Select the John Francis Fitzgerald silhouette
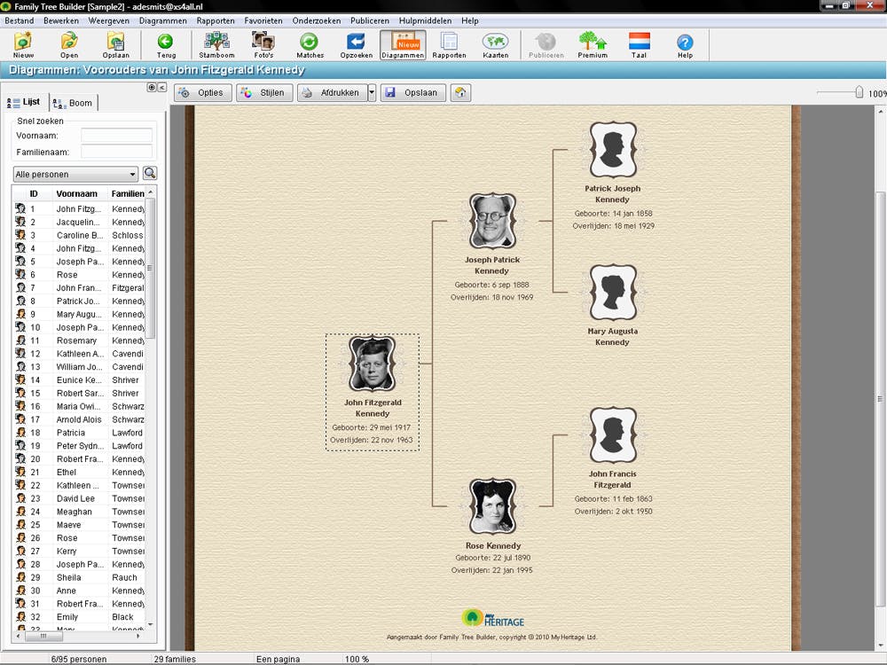Viewport: 887px width, 665px height. click(x=613, y=434)
